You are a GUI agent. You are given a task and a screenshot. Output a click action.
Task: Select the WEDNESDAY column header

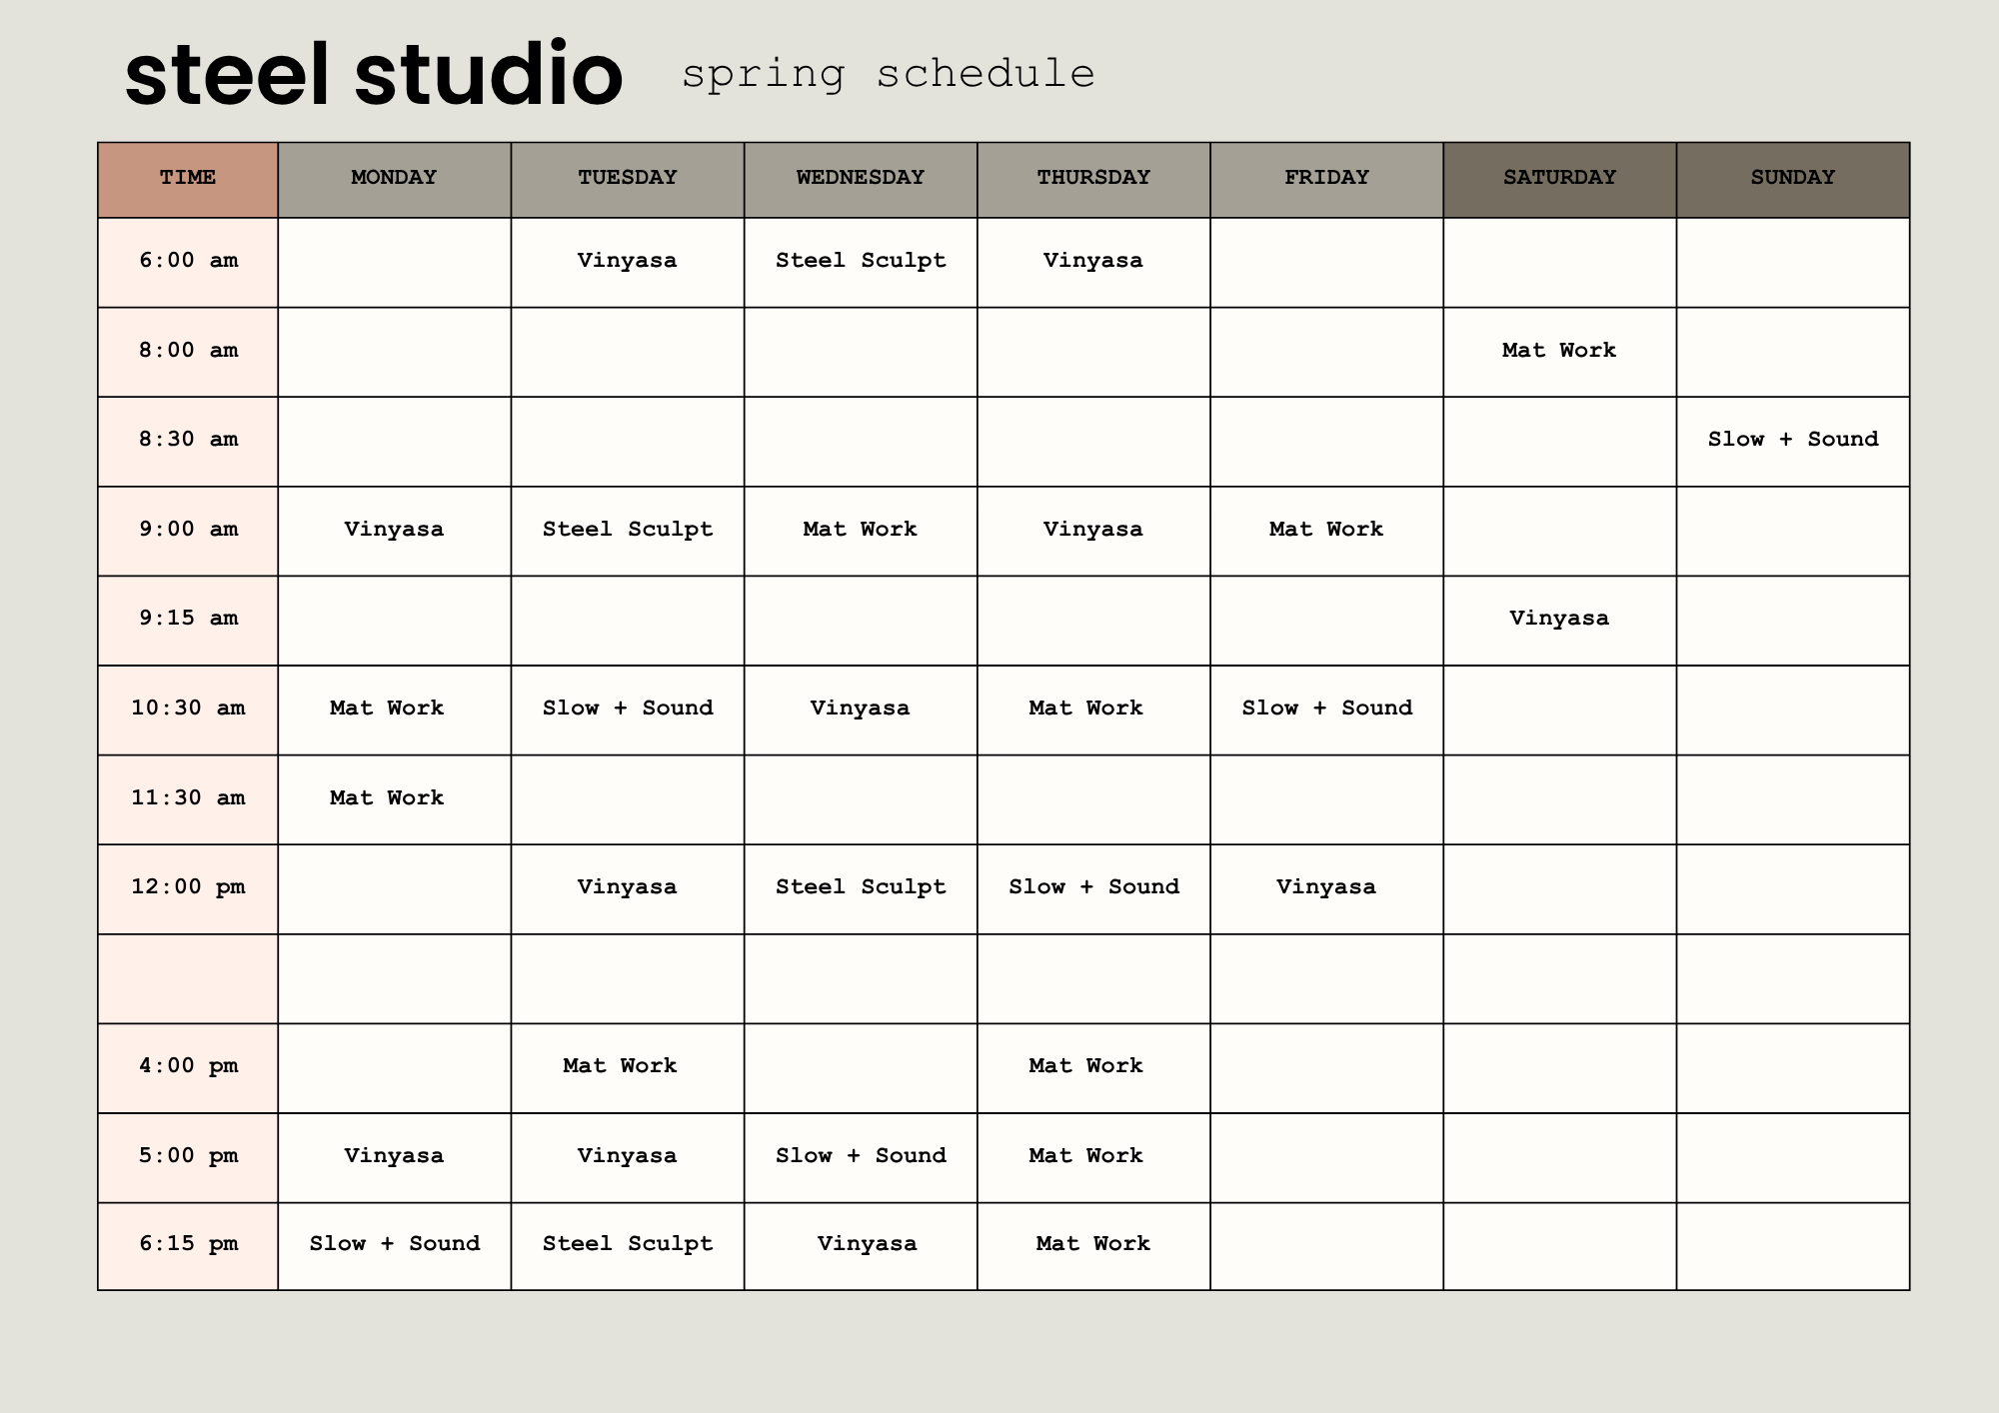860,178
